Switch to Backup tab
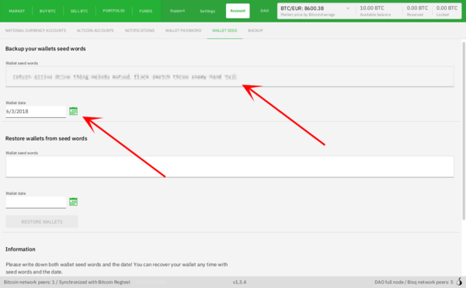Screen dimensions: 466x288 (256, 30)
